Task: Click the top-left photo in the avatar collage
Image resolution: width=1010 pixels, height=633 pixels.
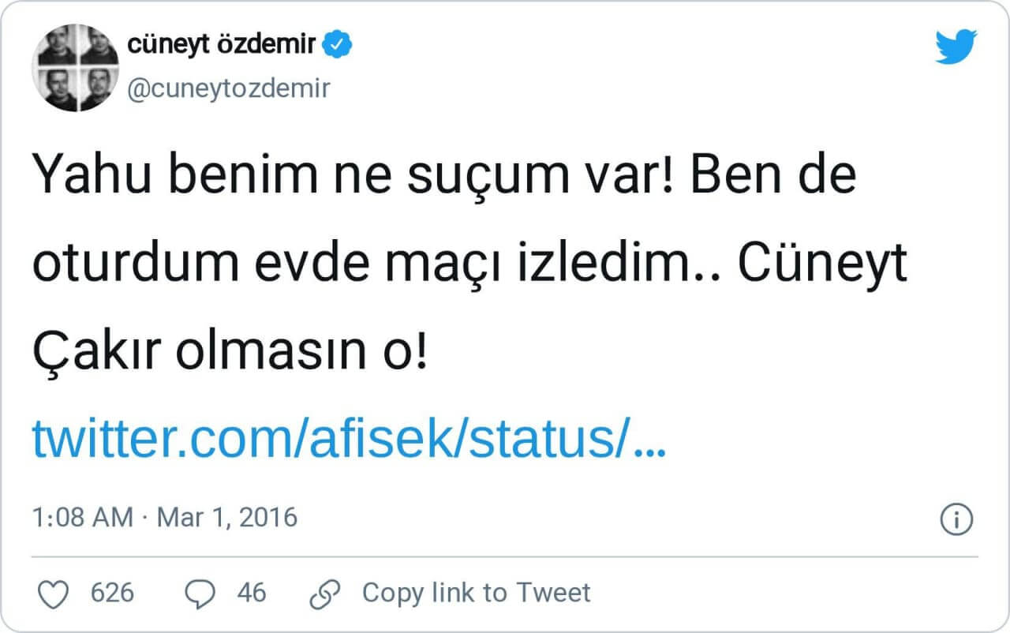Action: click(57, 47)
